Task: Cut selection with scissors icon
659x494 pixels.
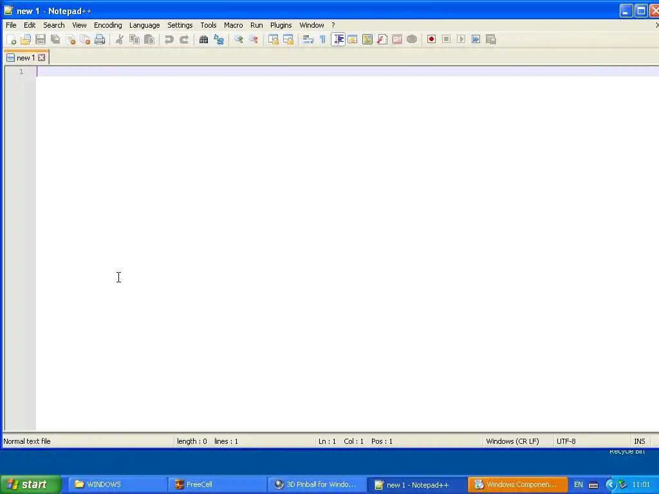Action: (119, 39)
